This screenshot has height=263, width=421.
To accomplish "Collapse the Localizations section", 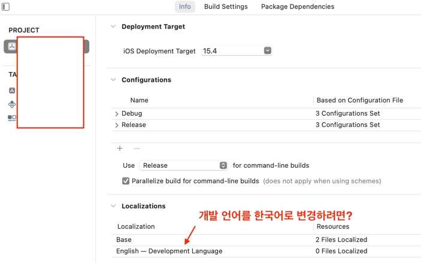I will pos(113,206).
